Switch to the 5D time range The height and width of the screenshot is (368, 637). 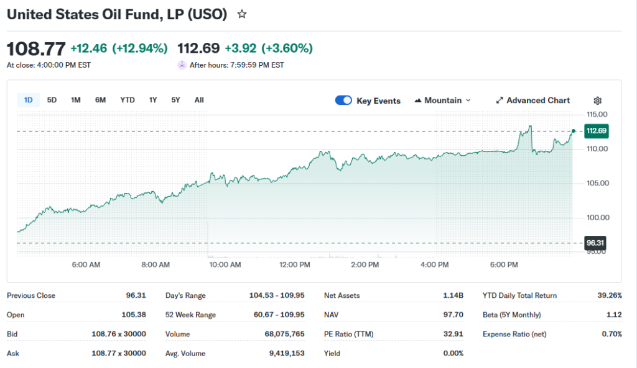click(x=52, y=100)
